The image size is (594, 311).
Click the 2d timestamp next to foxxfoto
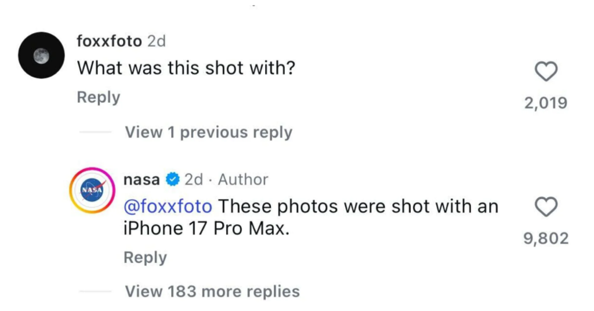[x=157, y=41]
